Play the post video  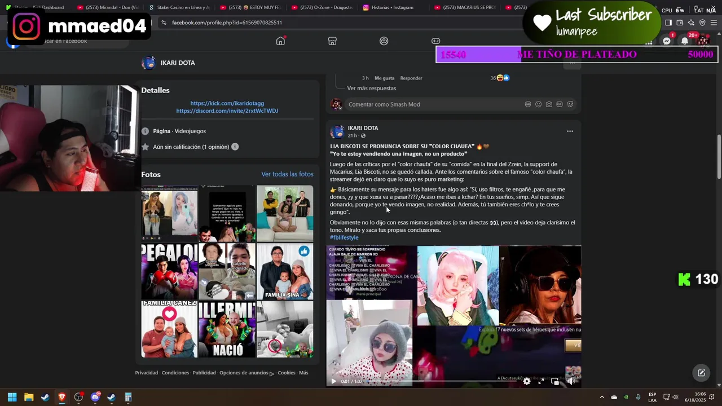[x=333, y=381]
